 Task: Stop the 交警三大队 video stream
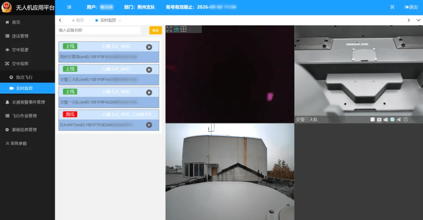tap(372, 119)
